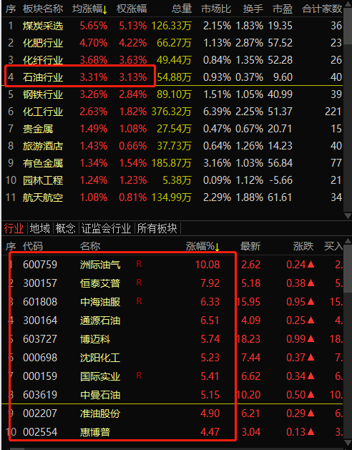Switch to 概念 tab

65,228
